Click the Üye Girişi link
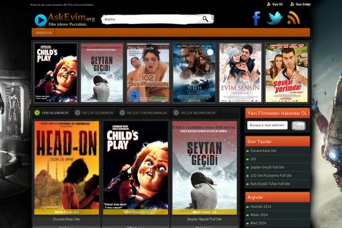This screenshot has width=342, height=228. (303, 5)
